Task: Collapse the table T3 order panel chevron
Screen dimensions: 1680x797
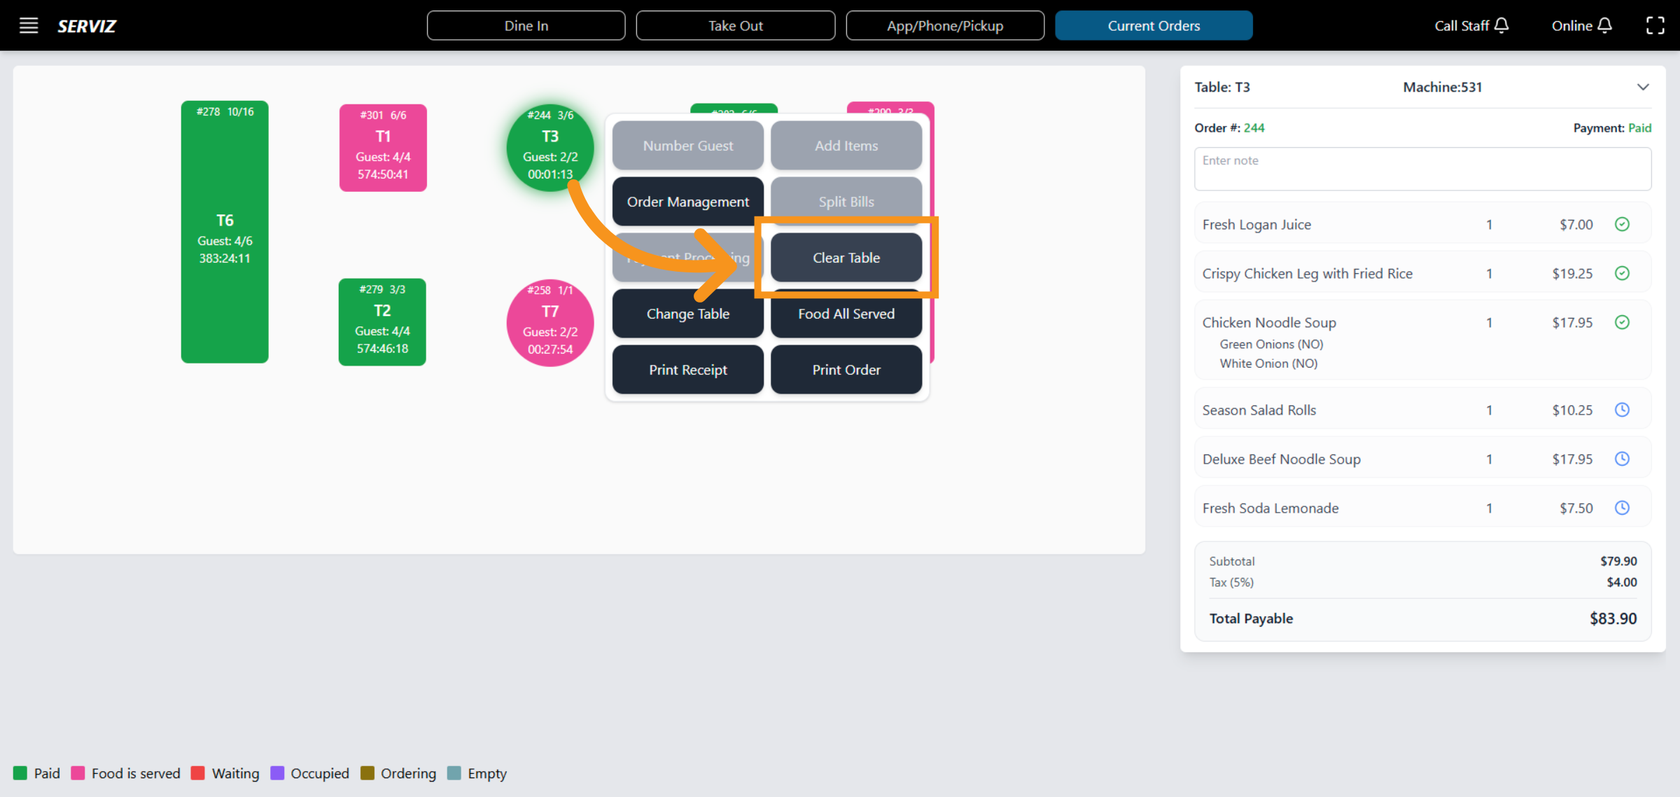Action: click(1643, 88)
